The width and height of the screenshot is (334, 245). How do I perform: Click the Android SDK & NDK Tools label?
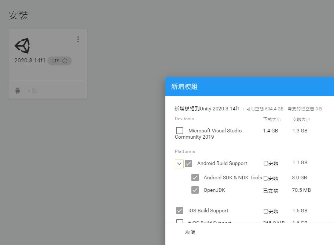tap(233, 178)
